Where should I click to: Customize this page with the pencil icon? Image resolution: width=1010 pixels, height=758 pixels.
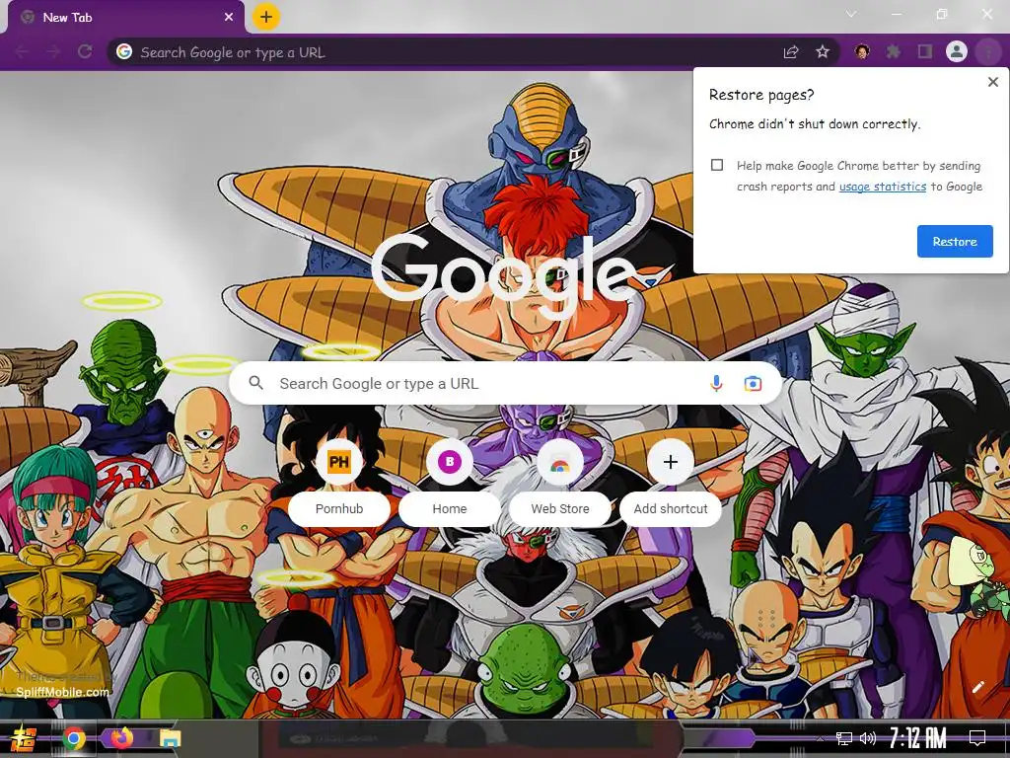[977, 687]
